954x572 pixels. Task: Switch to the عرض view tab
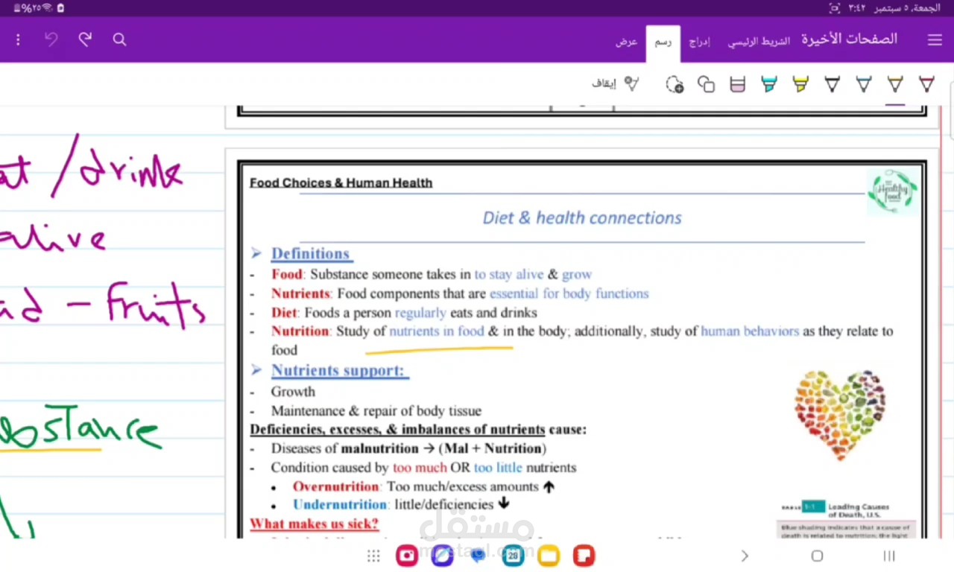[627, 42]
